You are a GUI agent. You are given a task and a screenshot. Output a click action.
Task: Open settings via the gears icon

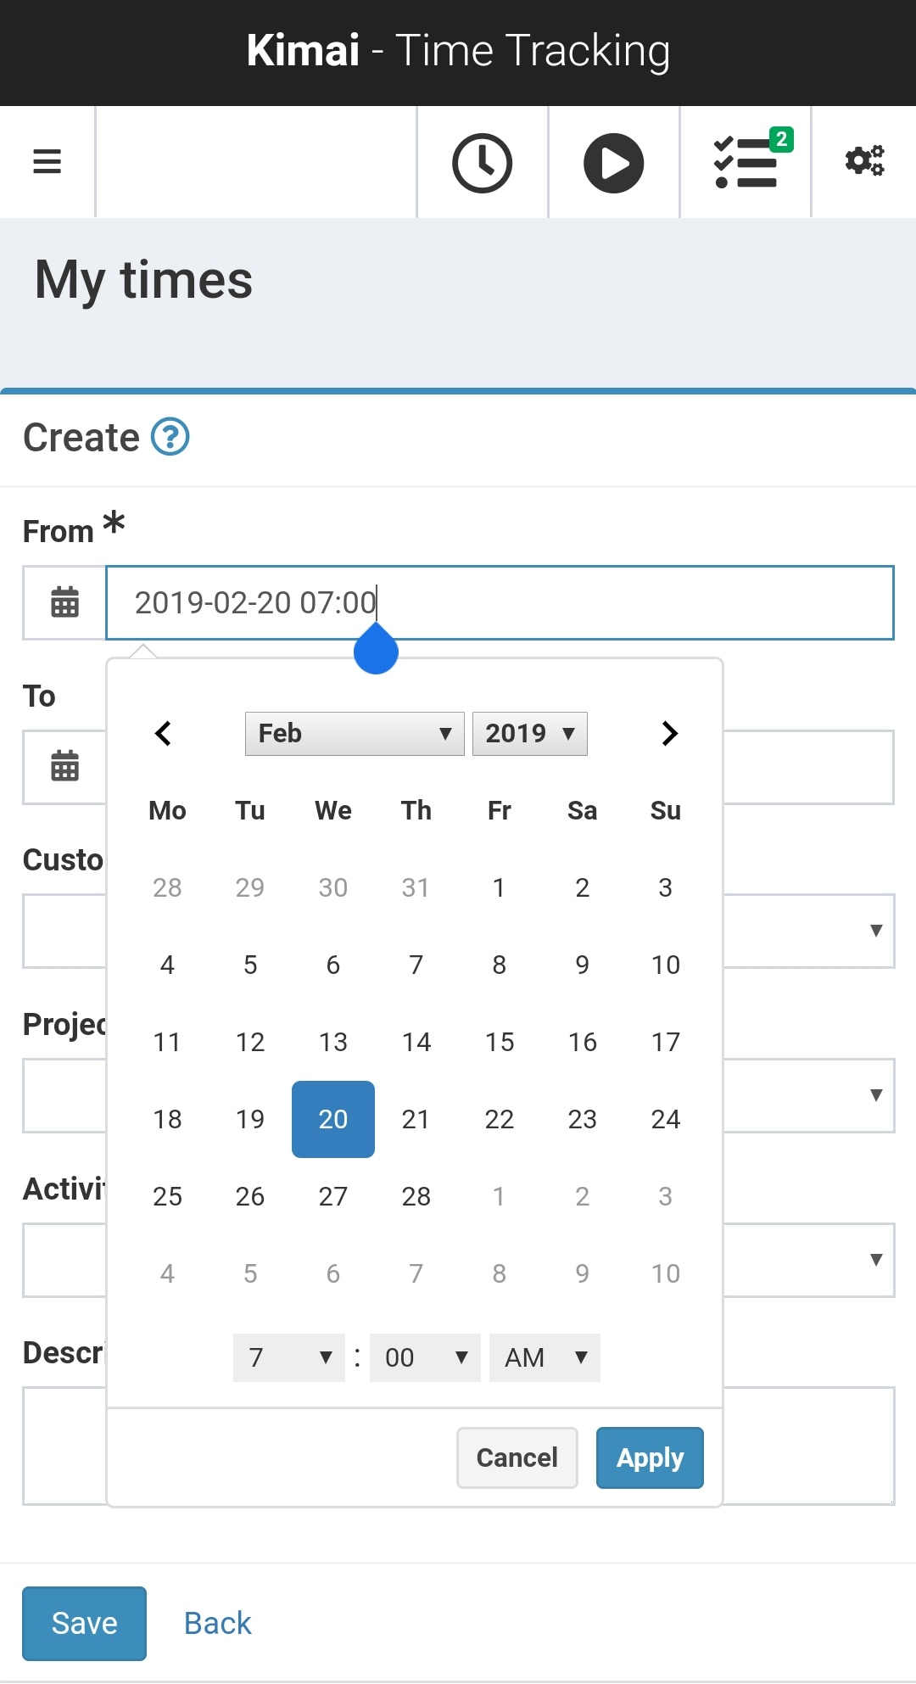pos(864,162)
